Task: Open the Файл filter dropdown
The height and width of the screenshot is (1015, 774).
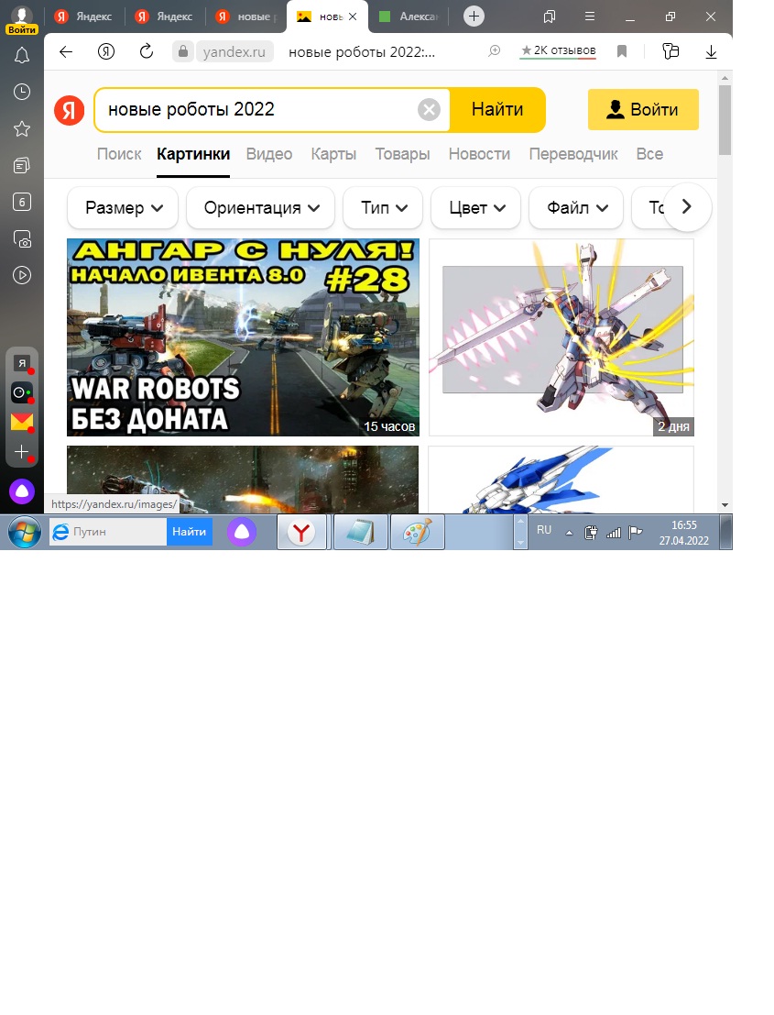Action: pyautogui.click(x=576, y=208)
